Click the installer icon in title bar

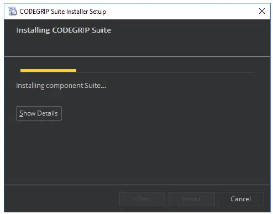[x=13, y=11]
